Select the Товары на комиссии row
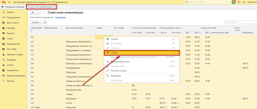 pyautogui.click(x=75, y=81)
